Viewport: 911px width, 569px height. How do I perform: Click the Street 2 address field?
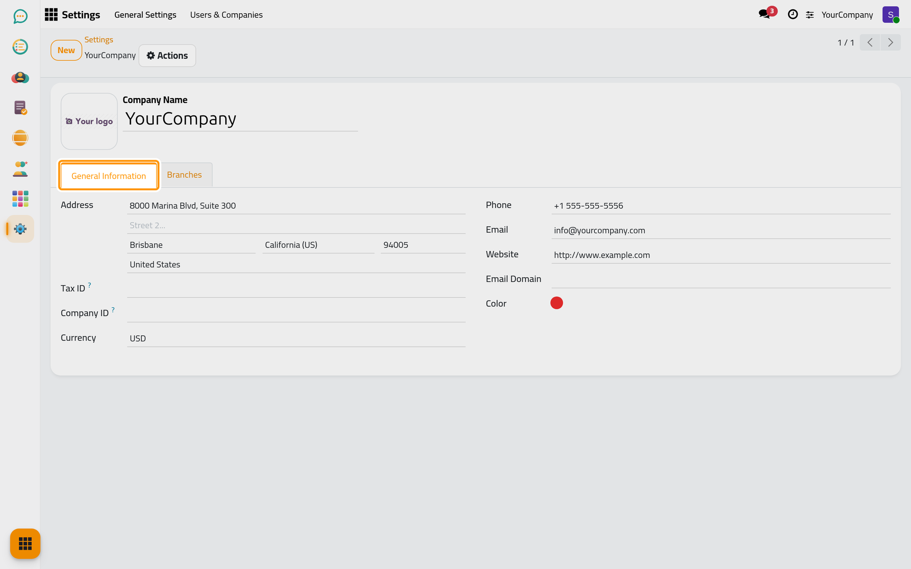(x=296, y=226)
